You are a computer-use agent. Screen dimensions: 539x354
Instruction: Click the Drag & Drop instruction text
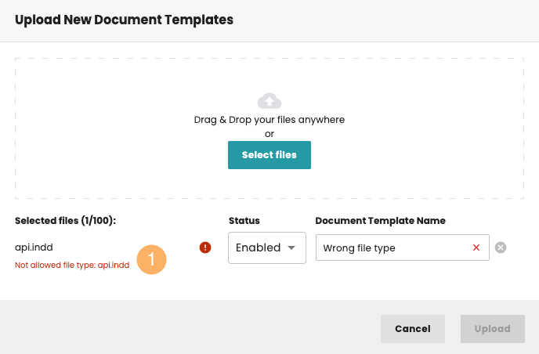[269, 120]
